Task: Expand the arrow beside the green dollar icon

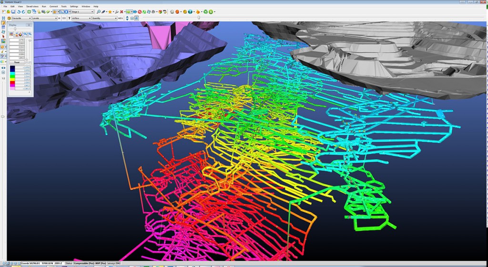Action: point(214,12)
